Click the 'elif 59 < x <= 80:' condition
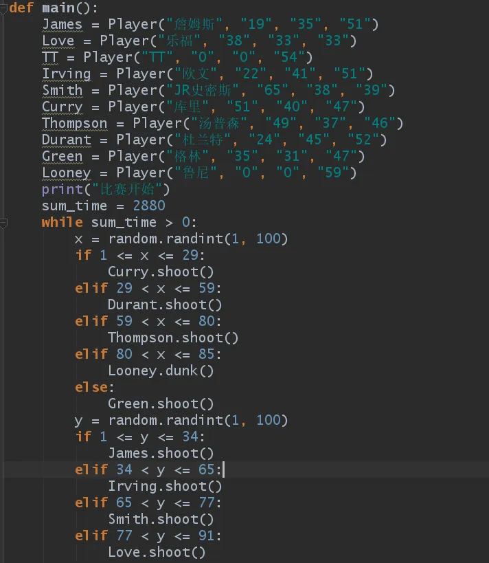 pos(148,322)
